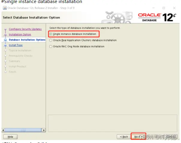Click the horizontal scrollbar thumb in sidebar
Image resolution: width=181 pixels, height=143 pixels.
[x=23, y=130]
